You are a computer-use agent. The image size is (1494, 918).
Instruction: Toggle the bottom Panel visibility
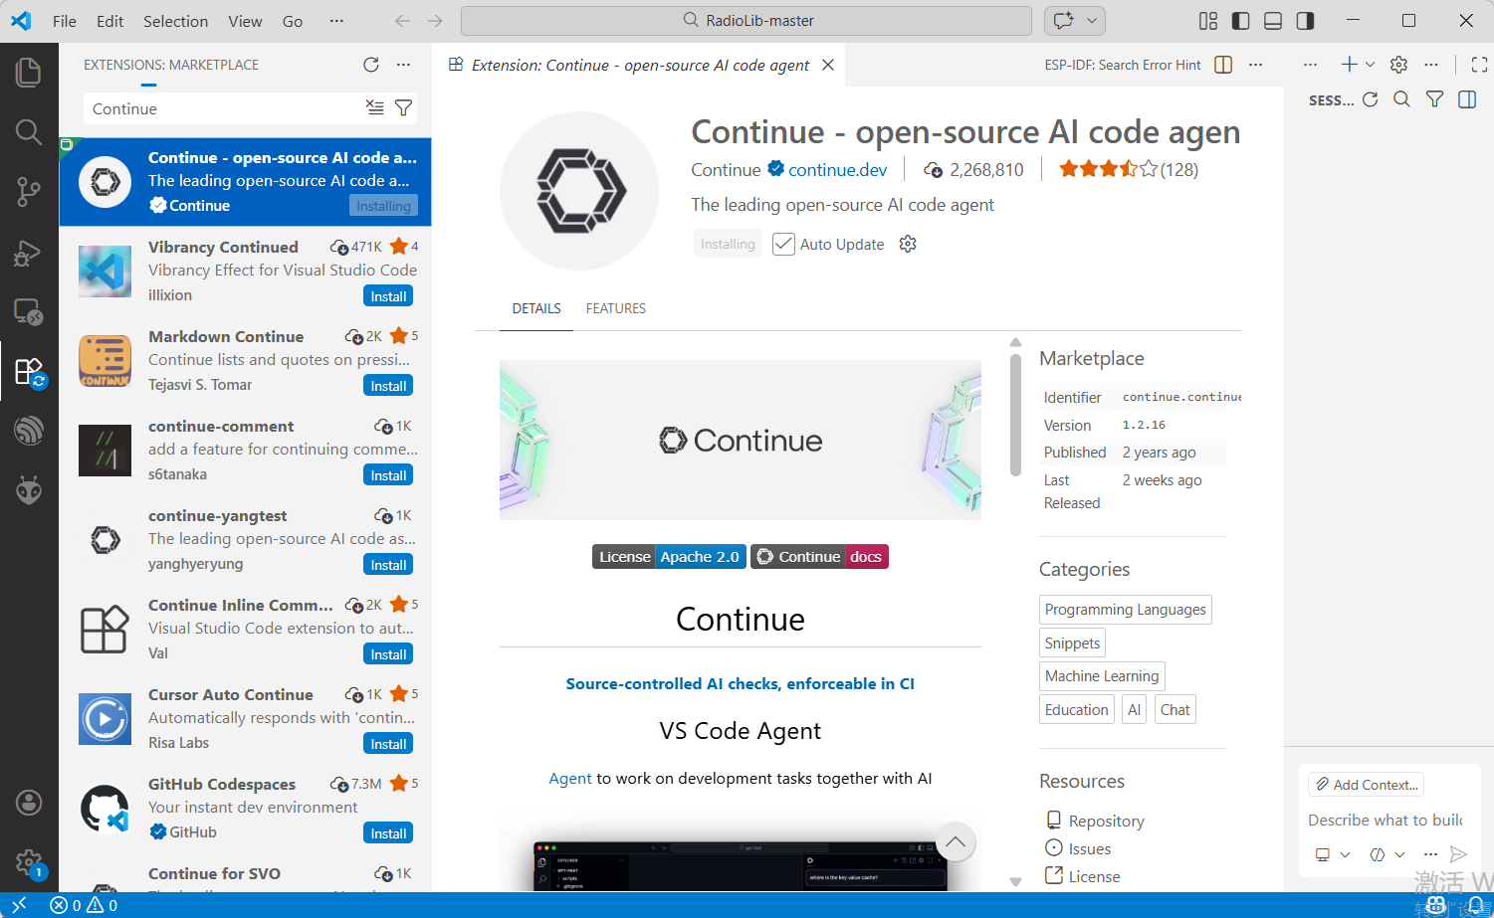(1273, 21)
